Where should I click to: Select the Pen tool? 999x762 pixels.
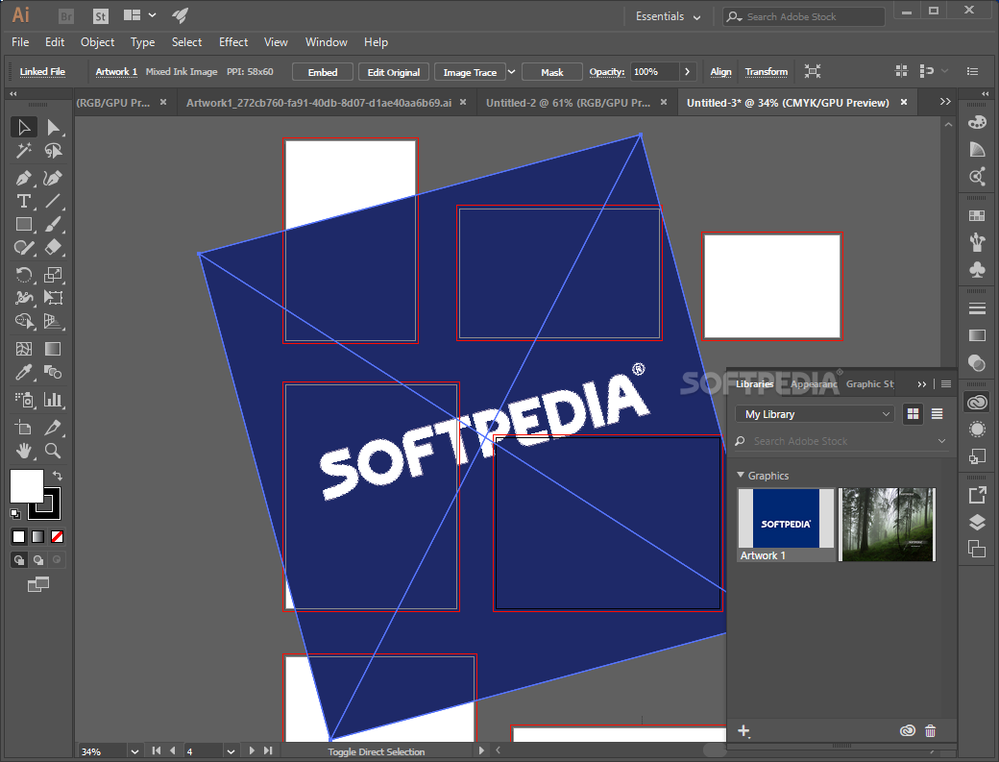(24, 179)
